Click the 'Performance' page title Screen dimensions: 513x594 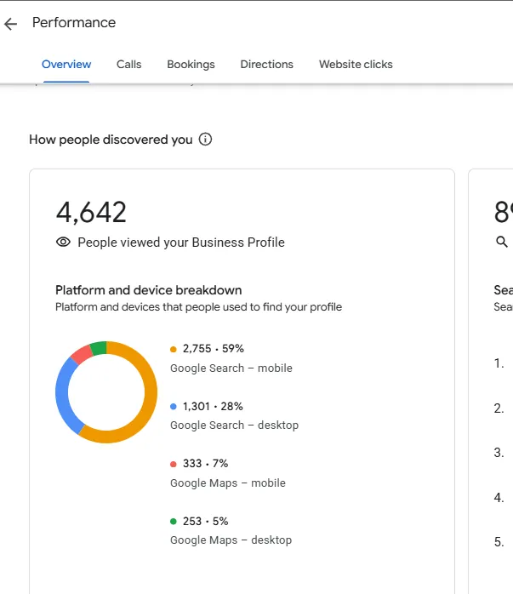click(74, 23)
